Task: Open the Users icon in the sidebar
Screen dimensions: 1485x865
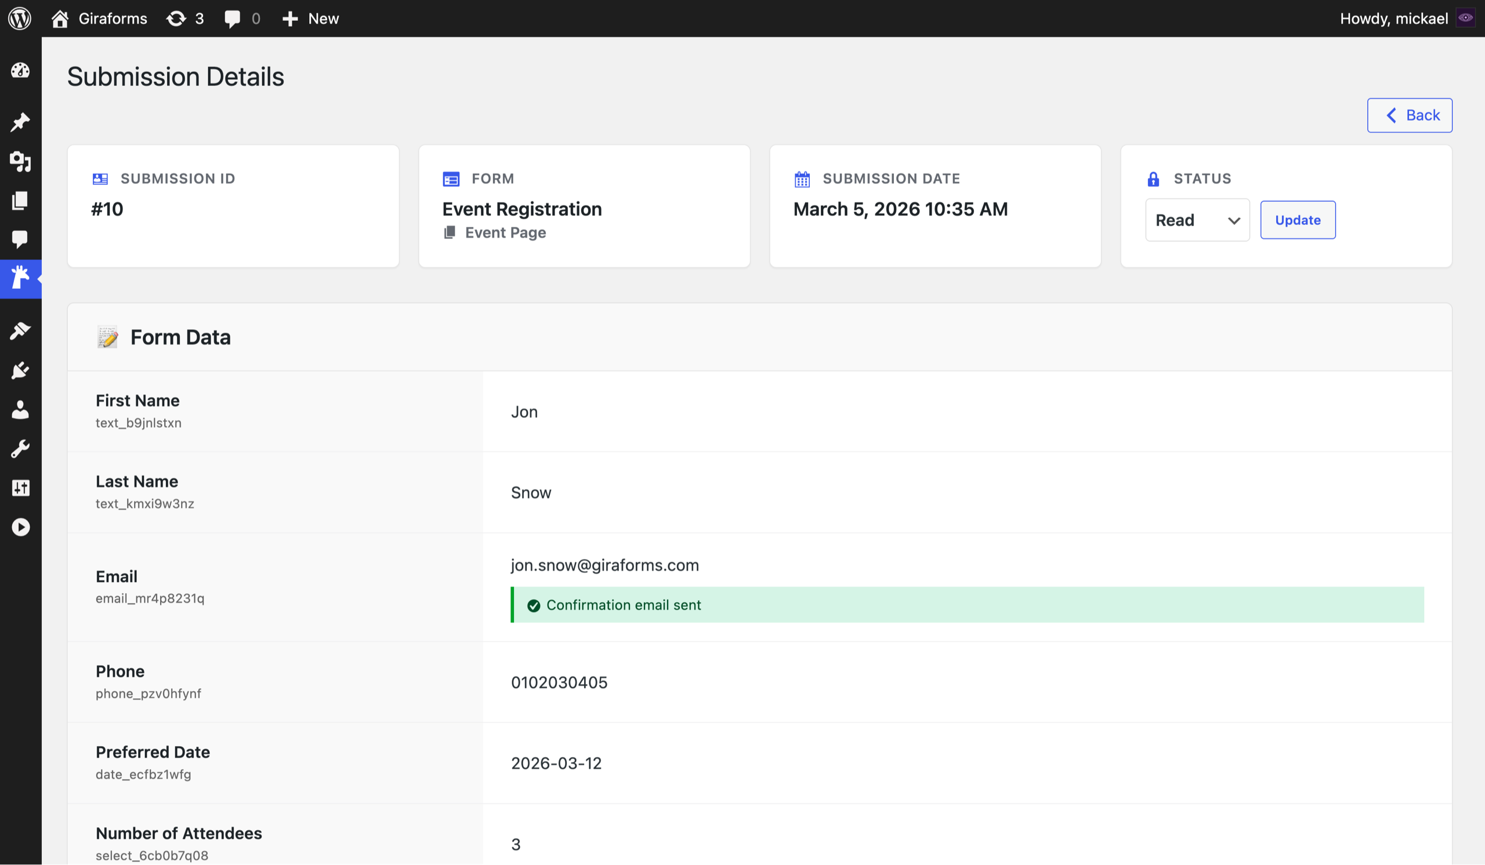Action: (20, 410)
